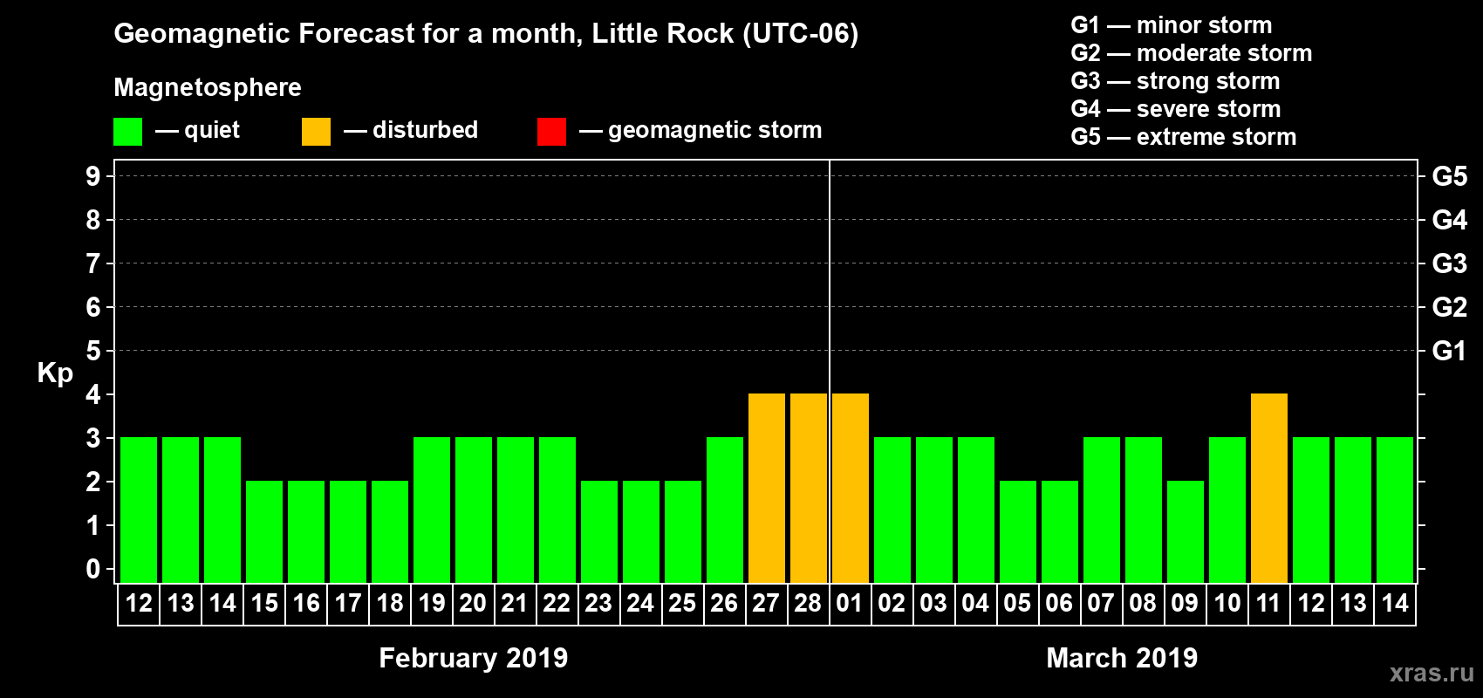Screen dimensions: 1483x698
Task: Select the orange bar for February 28
Action: pos(809,489)
